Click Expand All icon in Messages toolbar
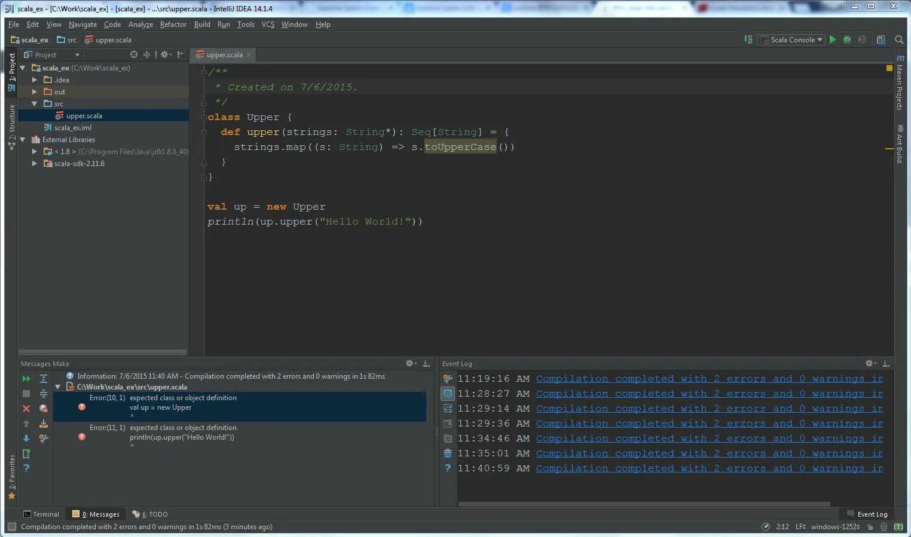 (44, 379)
